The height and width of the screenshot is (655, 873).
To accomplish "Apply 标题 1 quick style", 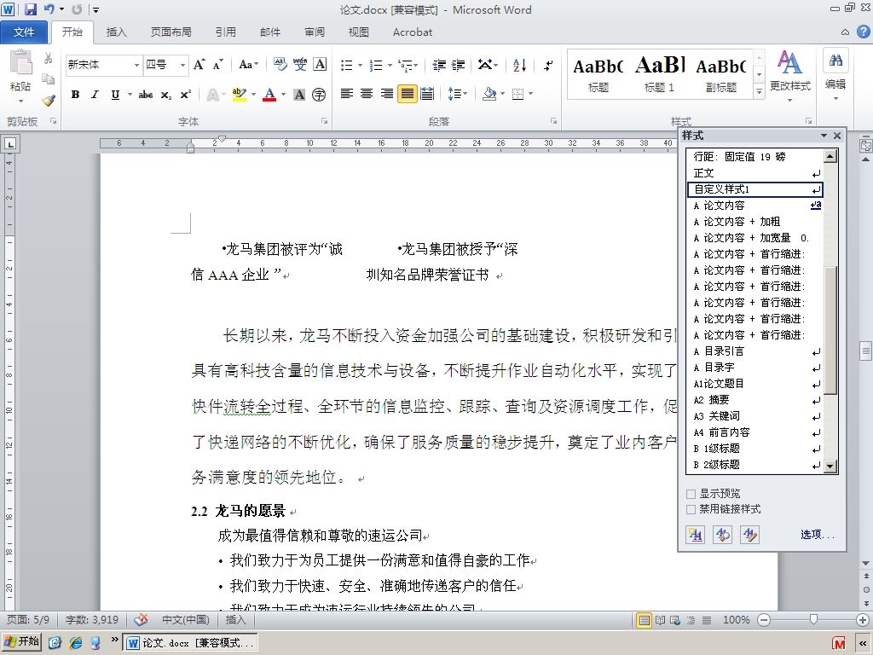I will point(659,74).
